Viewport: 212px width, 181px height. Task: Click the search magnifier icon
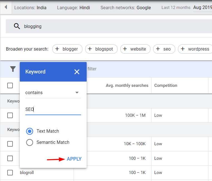[x=17, y=26]
